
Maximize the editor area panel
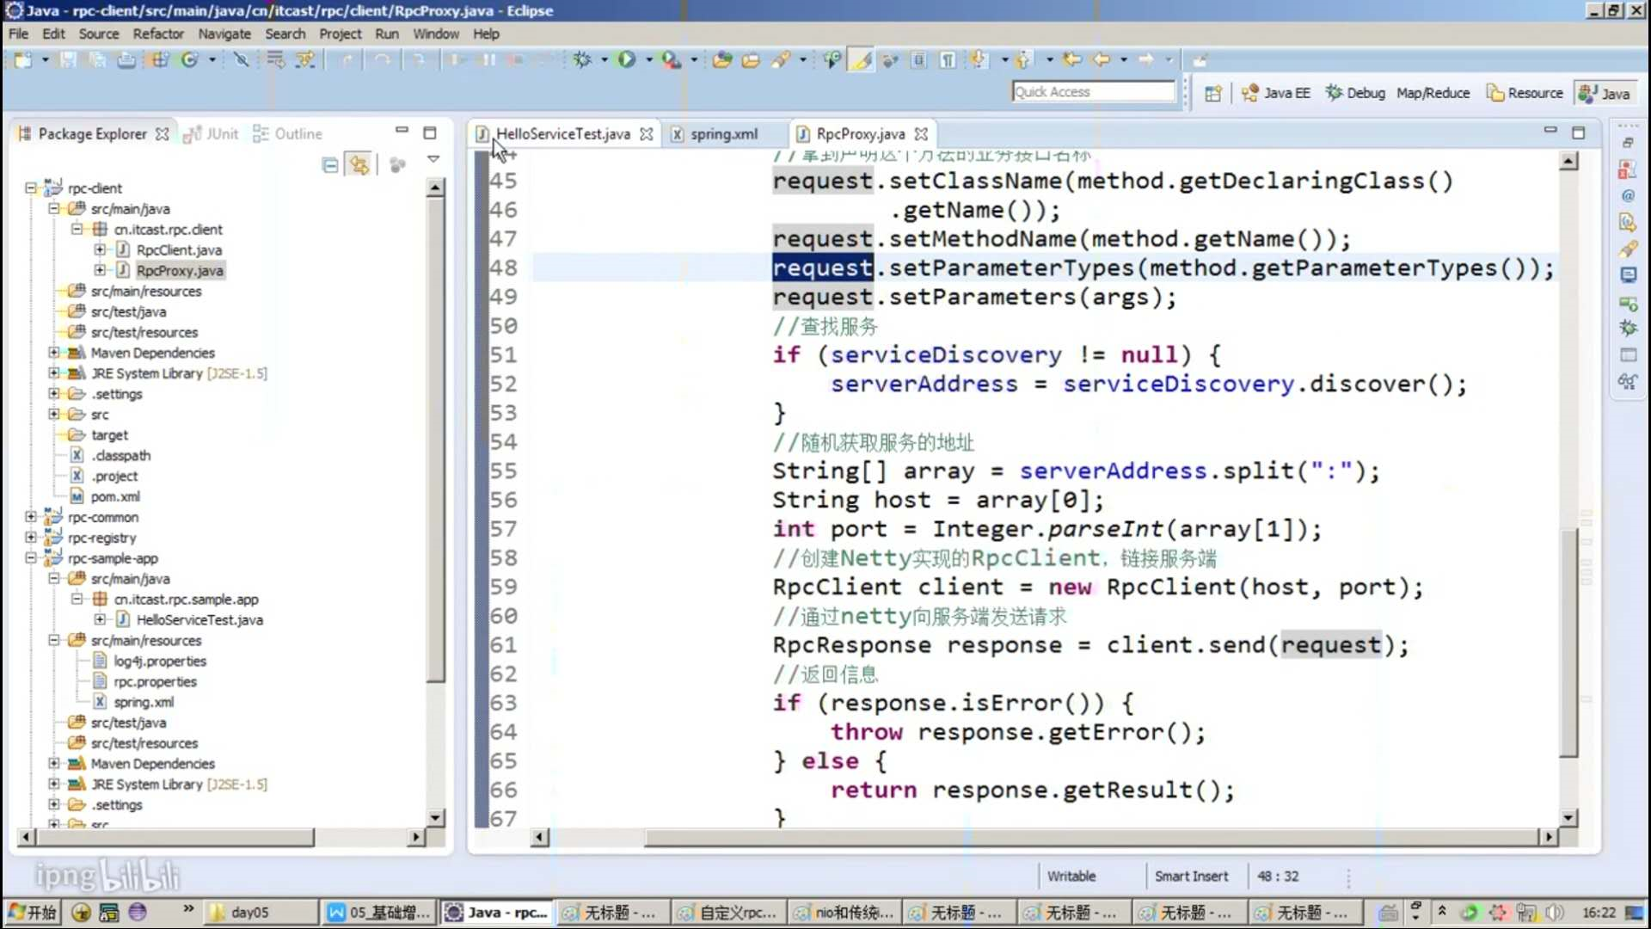tap(1579, 132)
